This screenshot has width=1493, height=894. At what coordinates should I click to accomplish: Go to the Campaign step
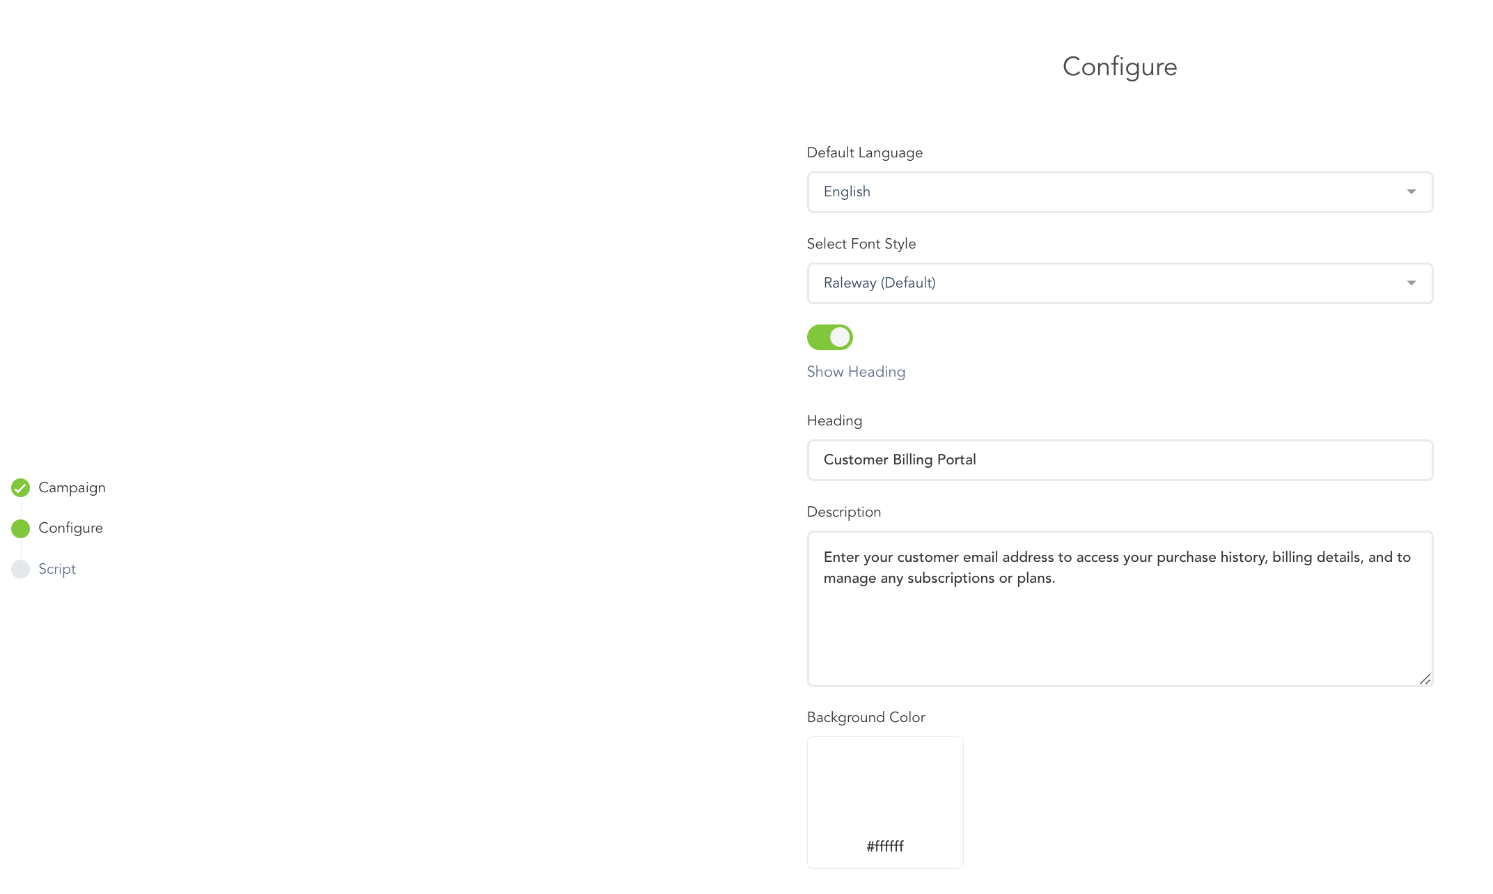pyautogui.click(x=72, y=488)
